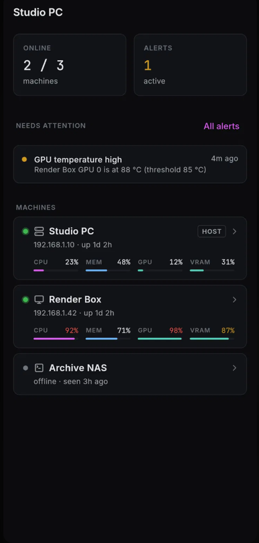Expand Archive NAS row using its chevron
The height and width of the screenshot is (543, 259).
(235, 368)
